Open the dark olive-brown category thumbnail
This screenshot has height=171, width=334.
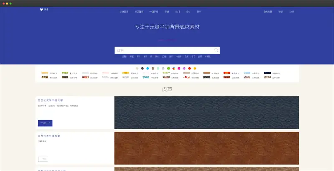pos(65,78)
